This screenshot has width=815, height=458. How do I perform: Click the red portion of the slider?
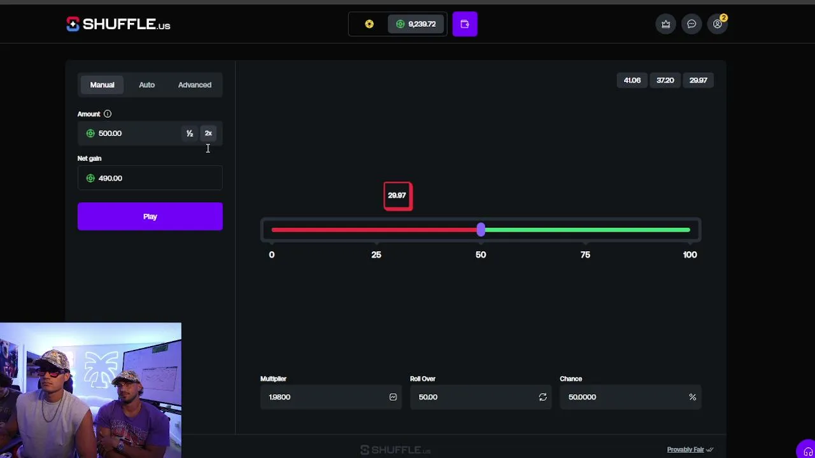tap(374, 230)
